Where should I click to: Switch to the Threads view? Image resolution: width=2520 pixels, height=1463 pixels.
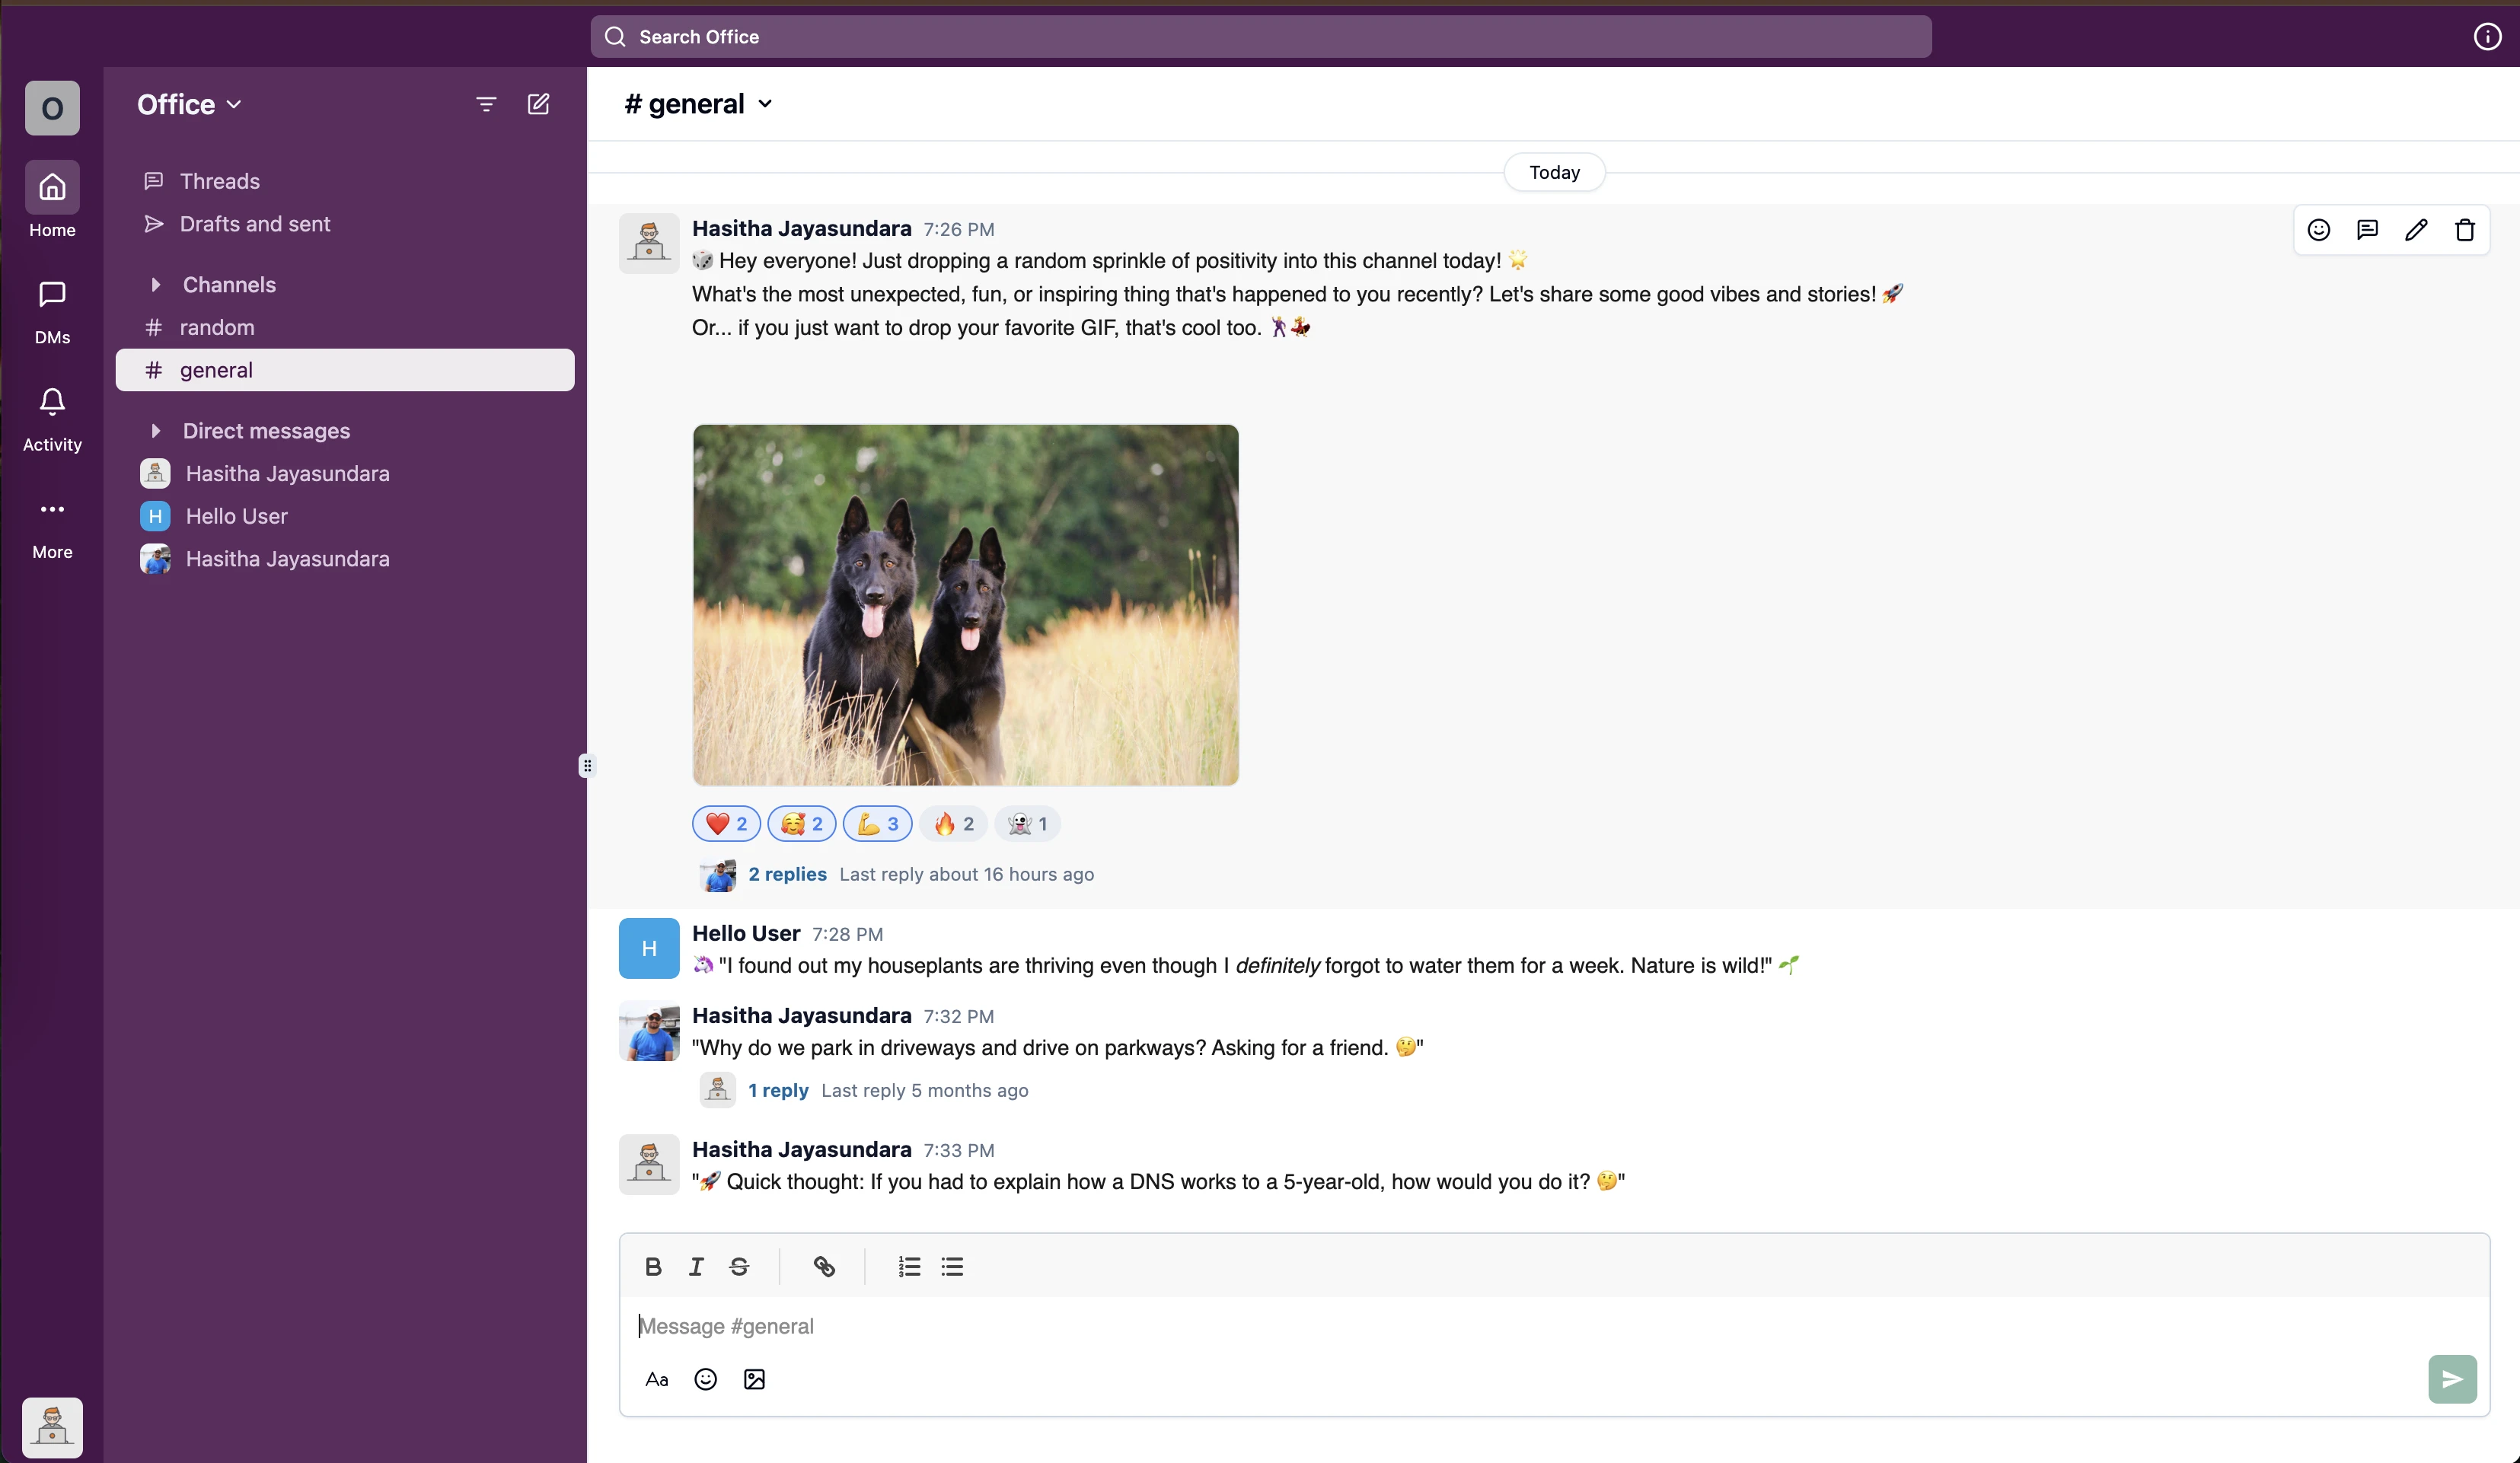tap(219, 180)
